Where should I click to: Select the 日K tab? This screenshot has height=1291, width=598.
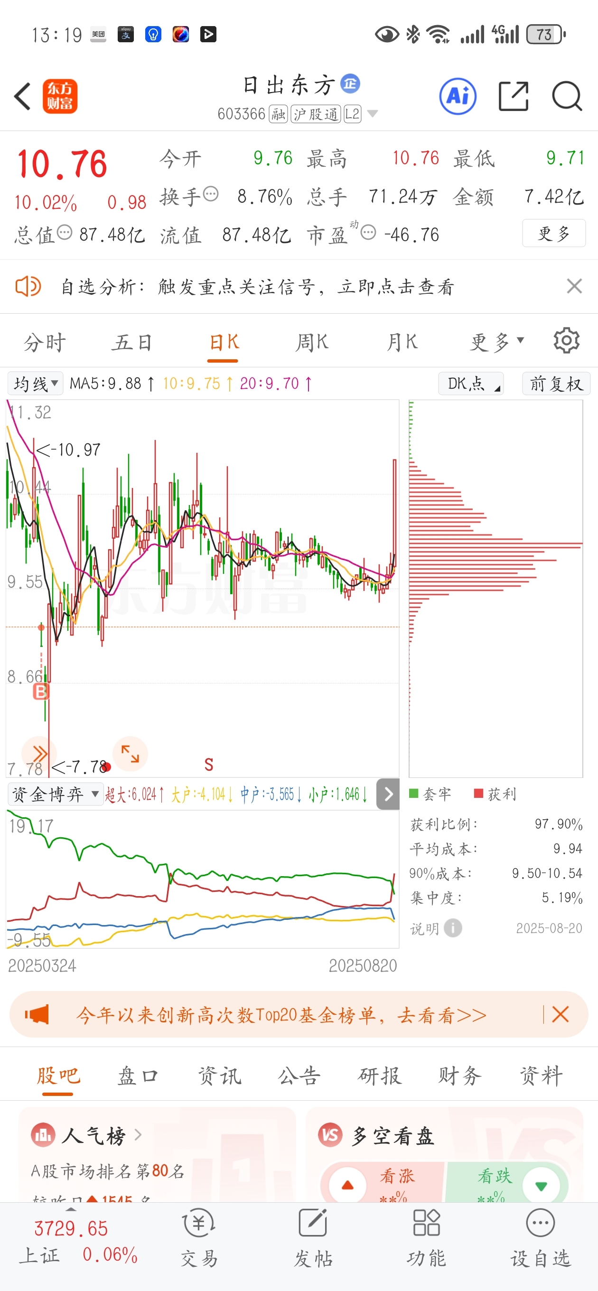point(224,342)
